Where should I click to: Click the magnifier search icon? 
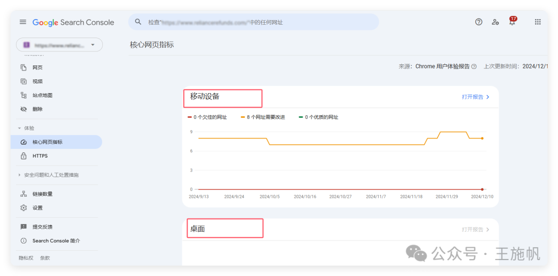(x=138, y=22)
